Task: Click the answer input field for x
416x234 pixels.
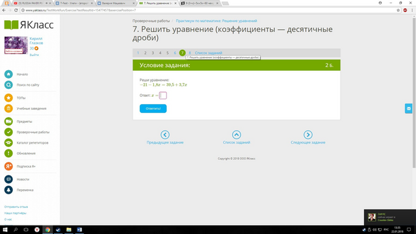Action: pos(163,96)
